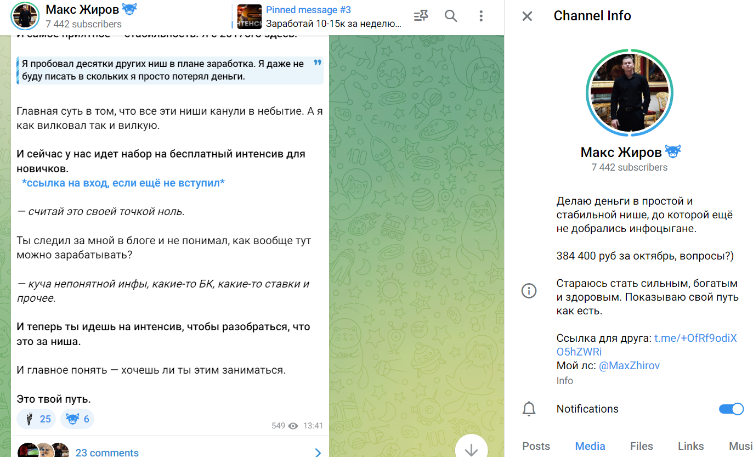Click the notifications bell icon
The image size is (753, 457).
[529, 409]
